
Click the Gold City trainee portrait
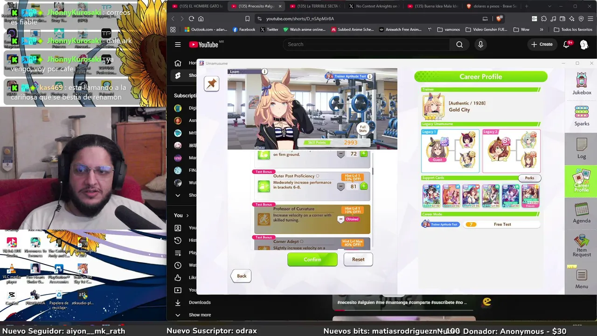coord(433,106)
